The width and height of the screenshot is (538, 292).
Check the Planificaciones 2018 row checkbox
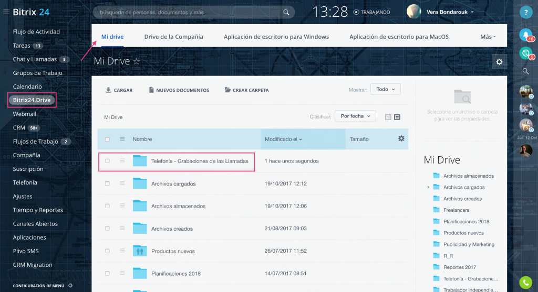(107, 273)
